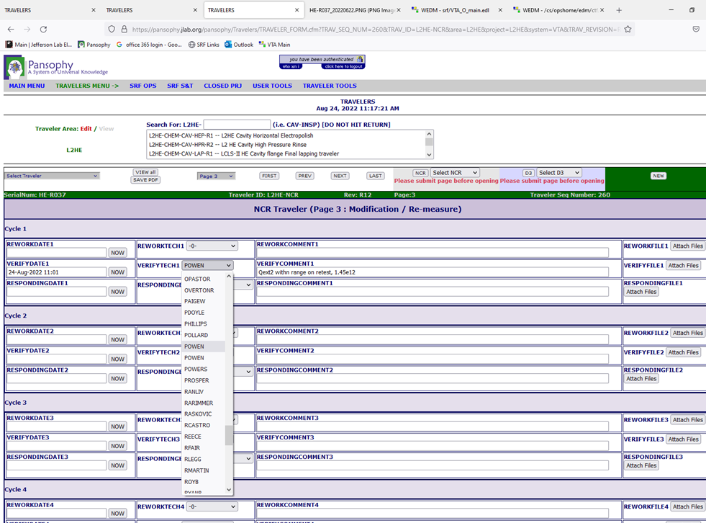Bookmark this page with star icon
Image resolution: width=706 pixels, height=523 pixels.
pos(628,30)
